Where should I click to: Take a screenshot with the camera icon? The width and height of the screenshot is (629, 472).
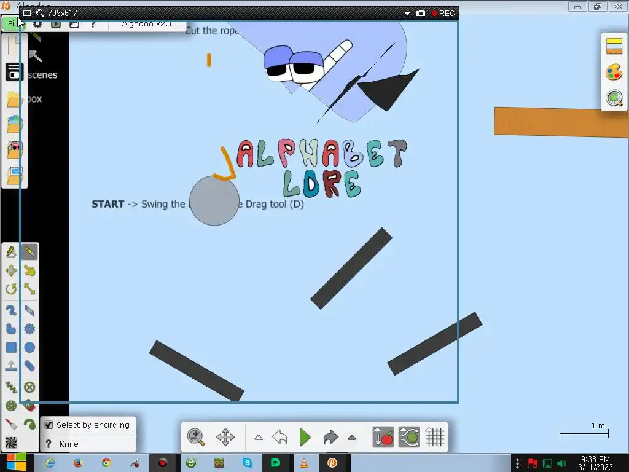tap(420, 14)
